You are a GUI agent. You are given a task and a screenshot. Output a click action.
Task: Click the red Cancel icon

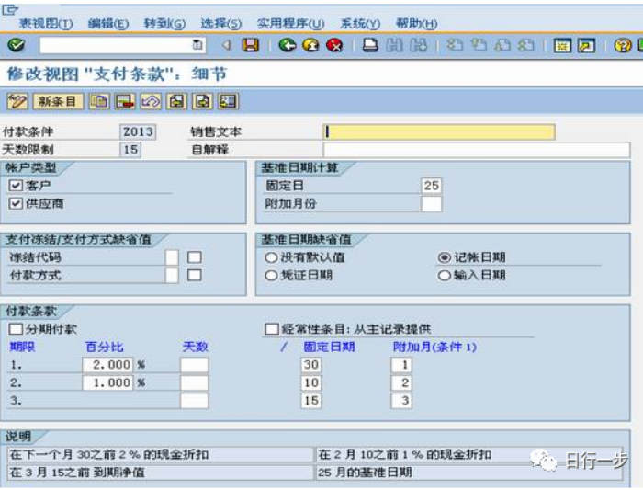[334, 44]
